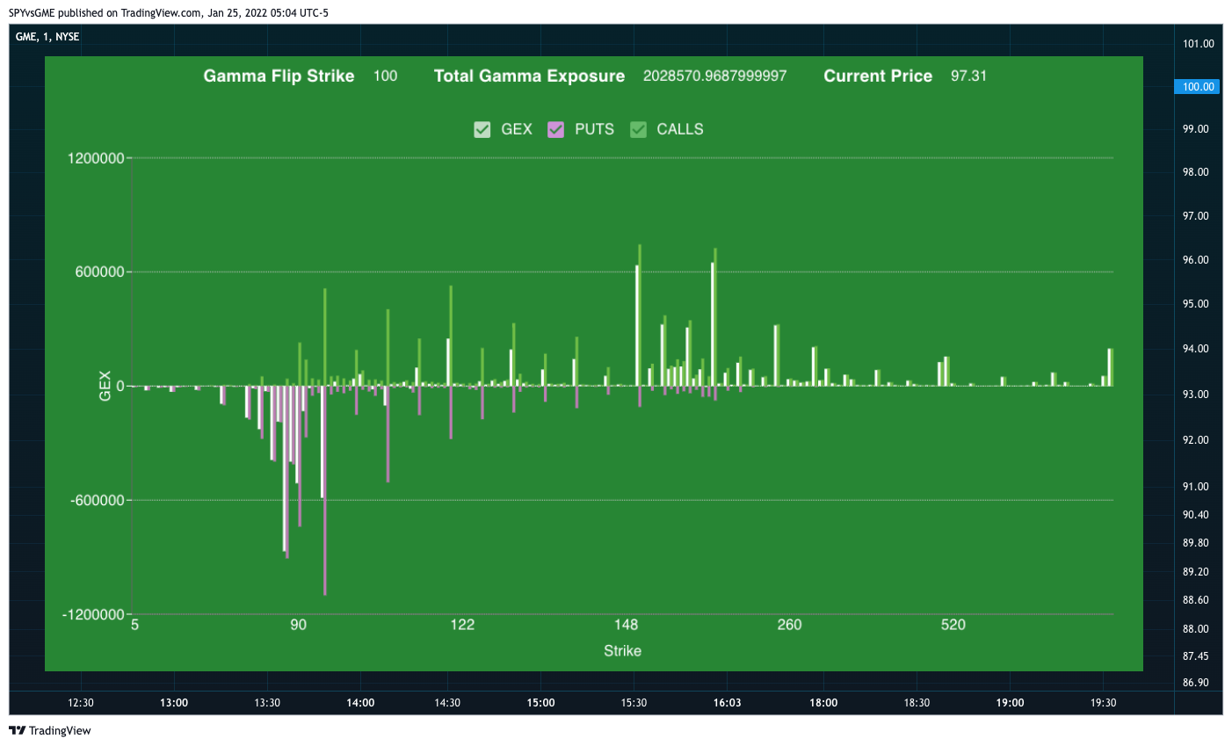Click the Current Price heading
Screen dimensions: 1232x746
pos(878,76)
